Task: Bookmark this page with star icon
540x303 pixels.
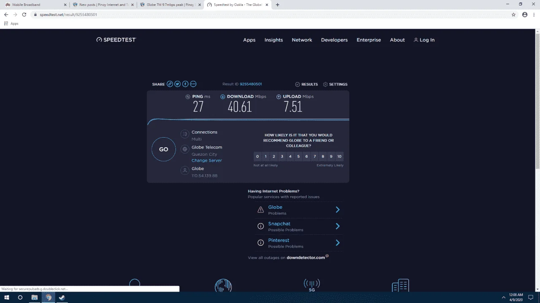Action: click(x=513, y=14)
